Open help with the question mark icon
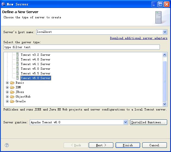171x152 pixels. 7,145
